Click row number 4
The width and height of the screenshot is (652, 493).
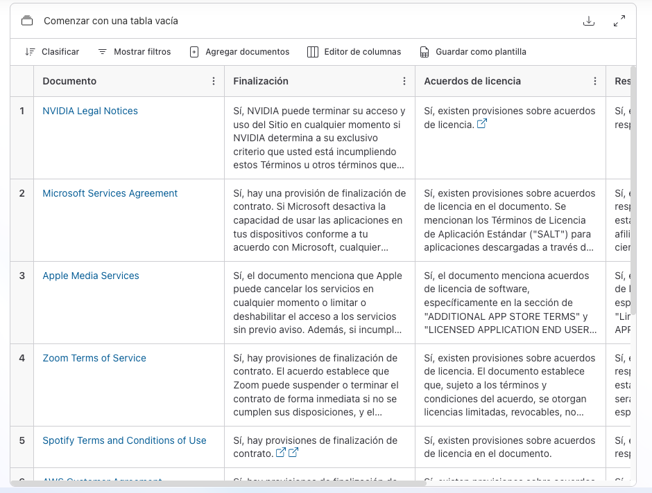tap(22, 358)
